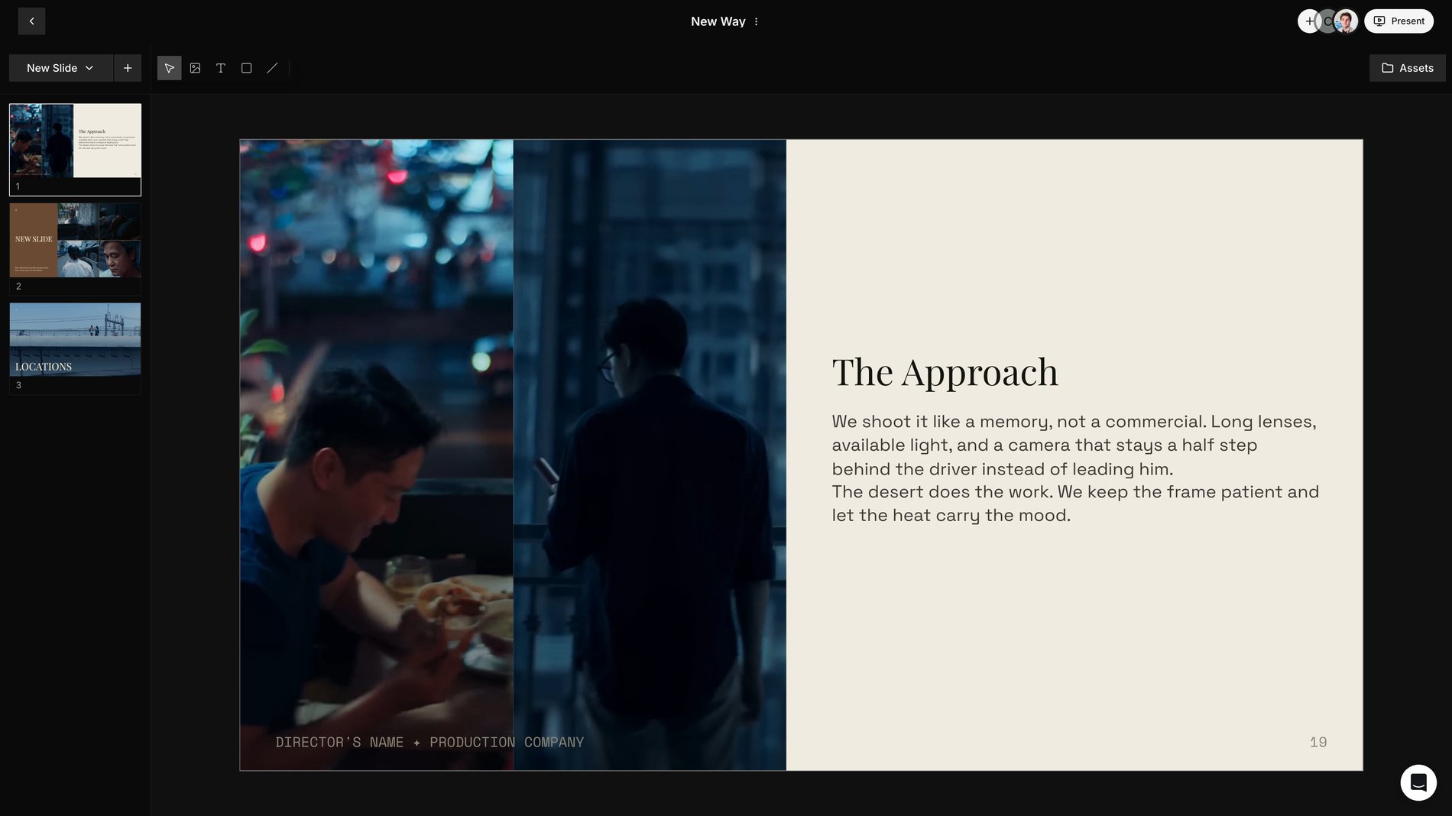
Task: Select the footer "DIRECTOR'S NAME ✦ PRODUCTION COMPANY"
Action: pyautogui.click(x=429, y=742)
